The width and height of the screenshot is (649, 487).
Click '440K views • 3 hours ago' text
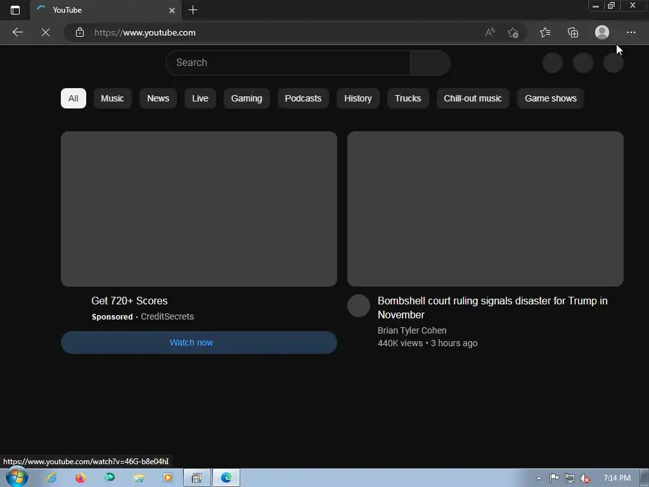tap(428, 343)
